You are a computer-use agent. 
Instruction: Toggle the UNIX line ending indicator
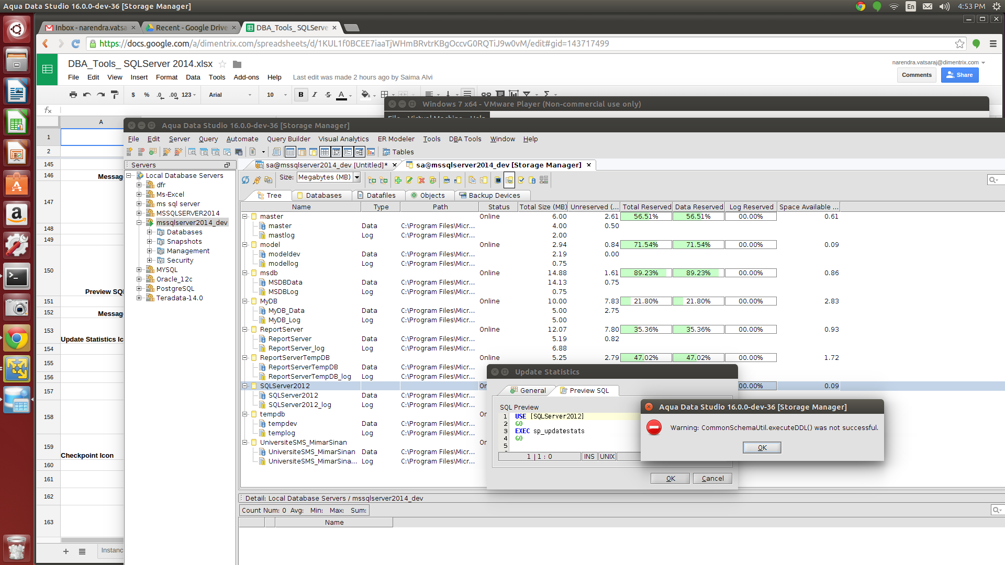pyautogui.click(x=607, y=457)
